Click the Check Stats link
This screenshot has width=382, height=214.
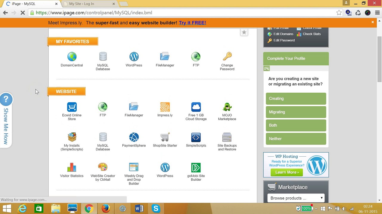tap(312, 34)
